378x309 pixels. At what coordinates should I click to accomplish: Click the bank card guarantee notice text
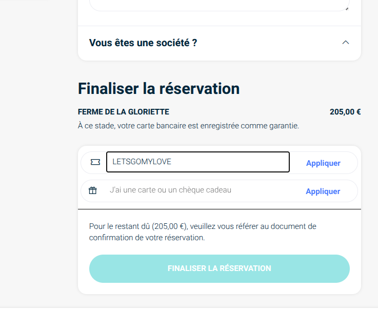[188, 126]
